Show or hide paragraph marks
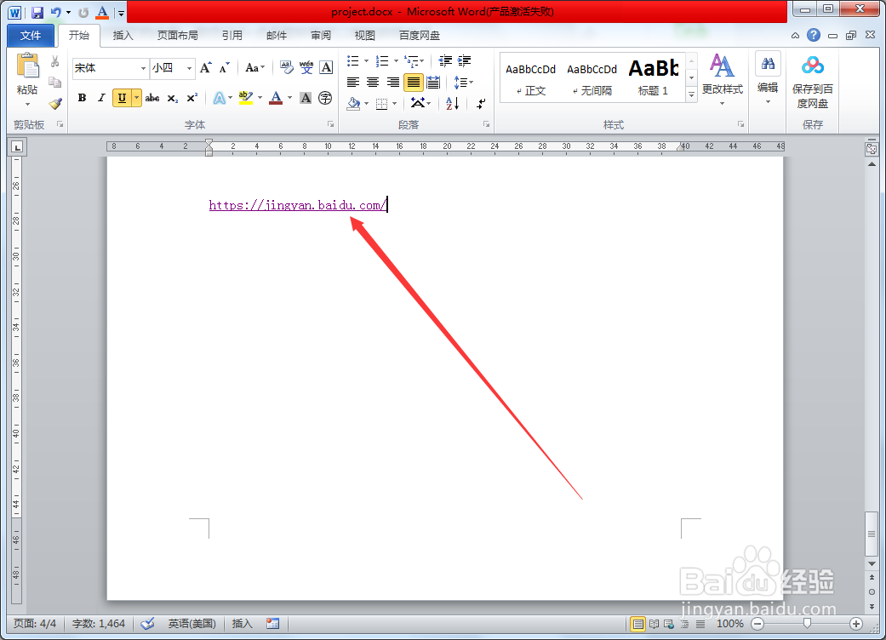Screen dimensions: 886x640 (482, 103)
